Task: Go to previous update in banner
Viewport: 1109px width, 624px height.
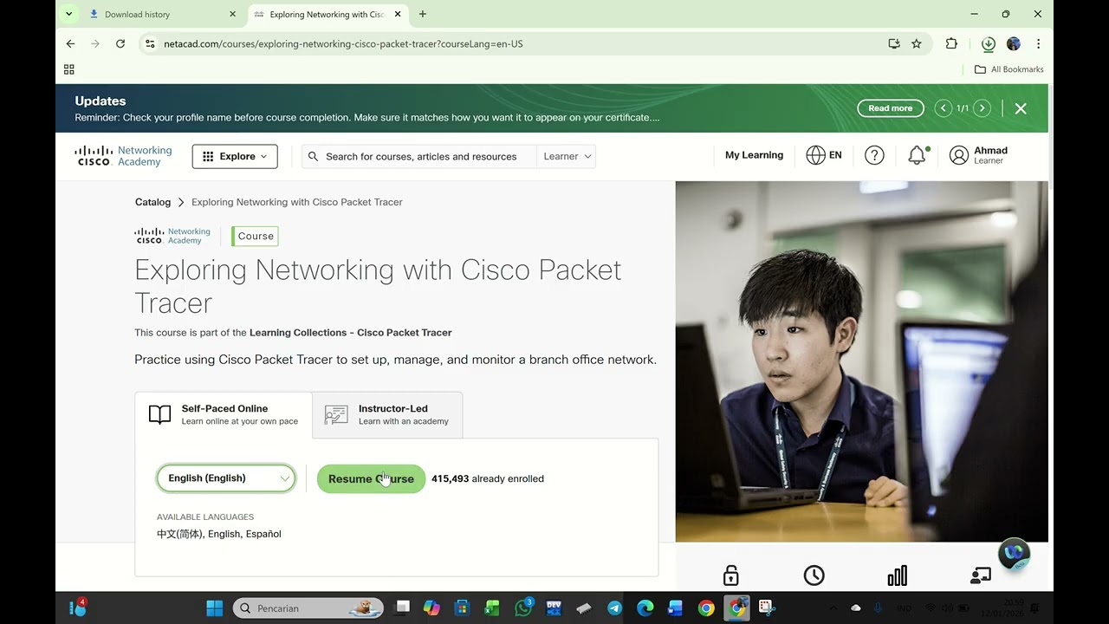Action: (944, 108)
